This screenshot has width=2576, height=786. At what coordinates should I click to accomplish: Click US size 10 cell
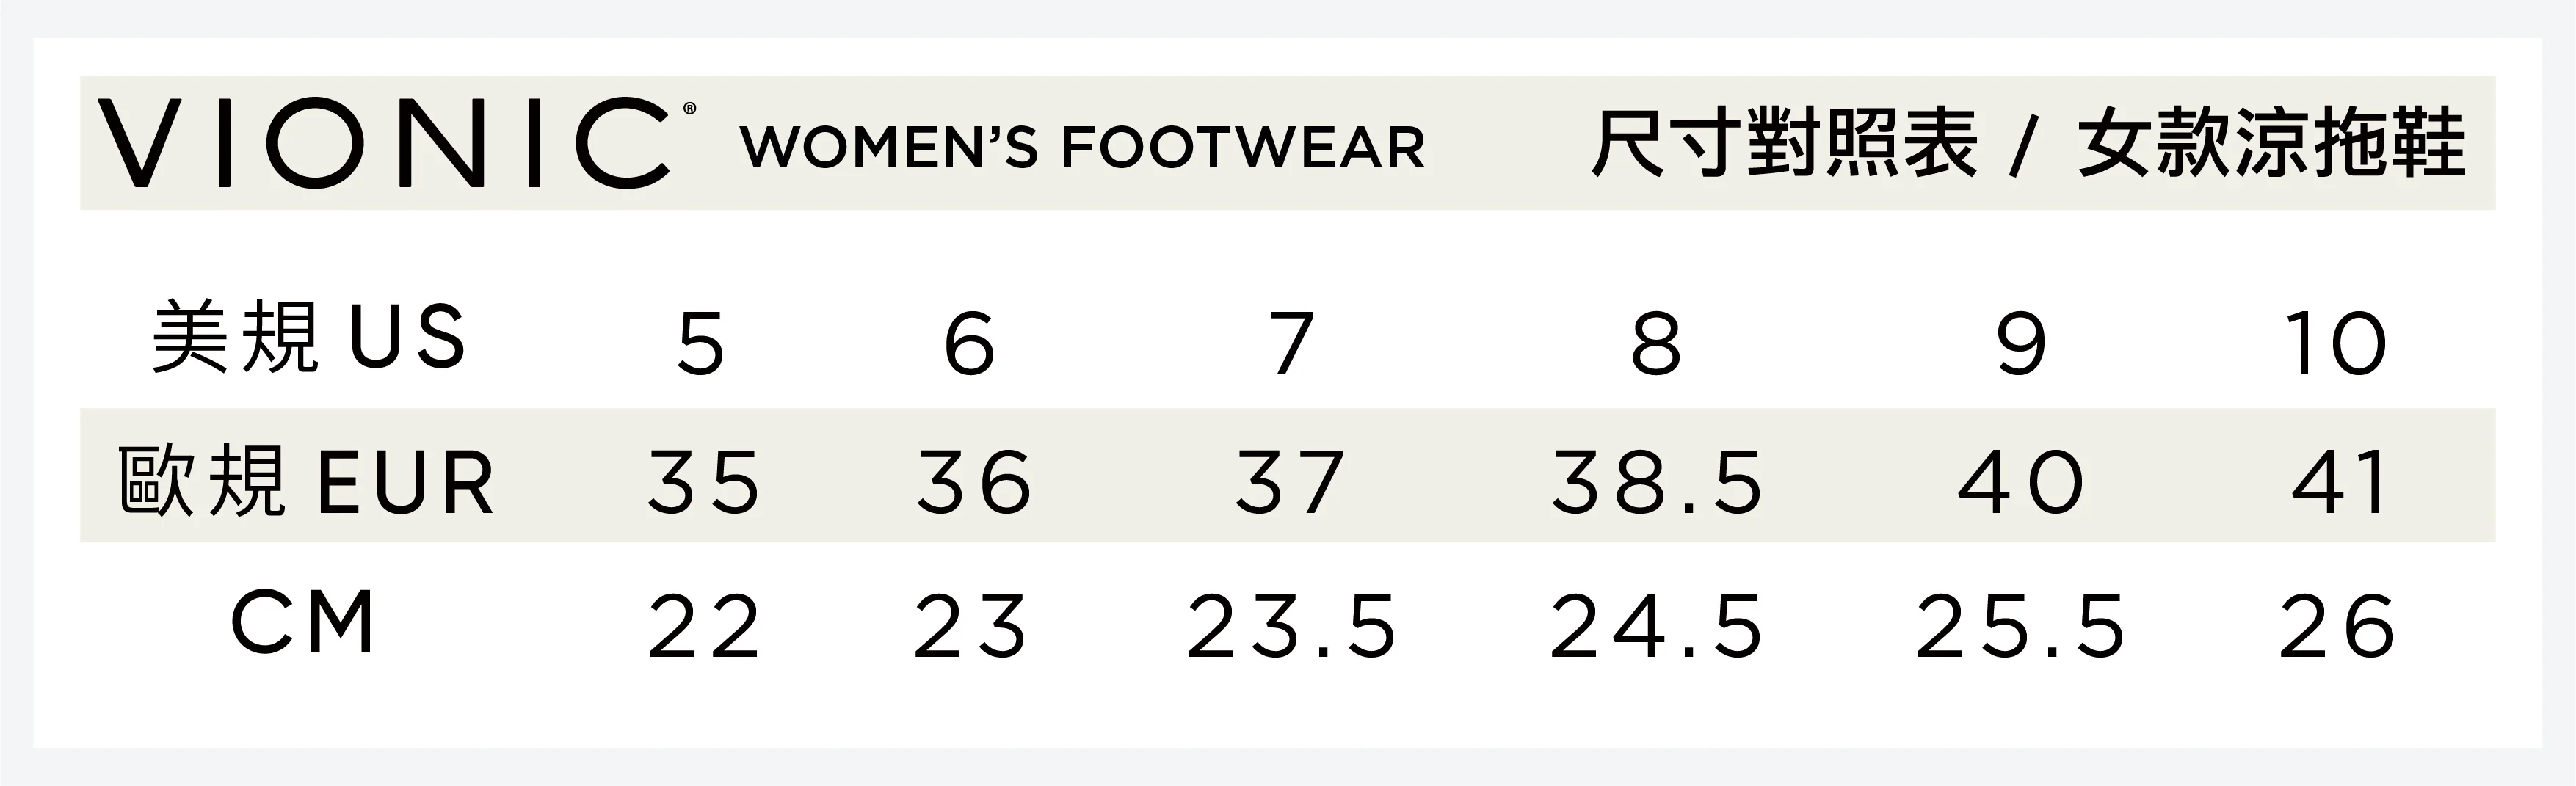pos(2337,344)
